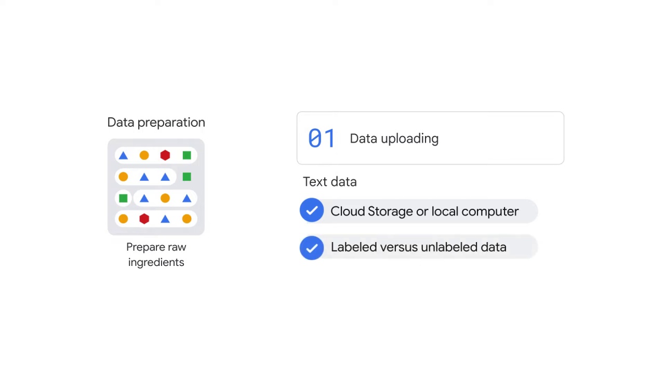Click the Text data subheading

tap(330, 182)
